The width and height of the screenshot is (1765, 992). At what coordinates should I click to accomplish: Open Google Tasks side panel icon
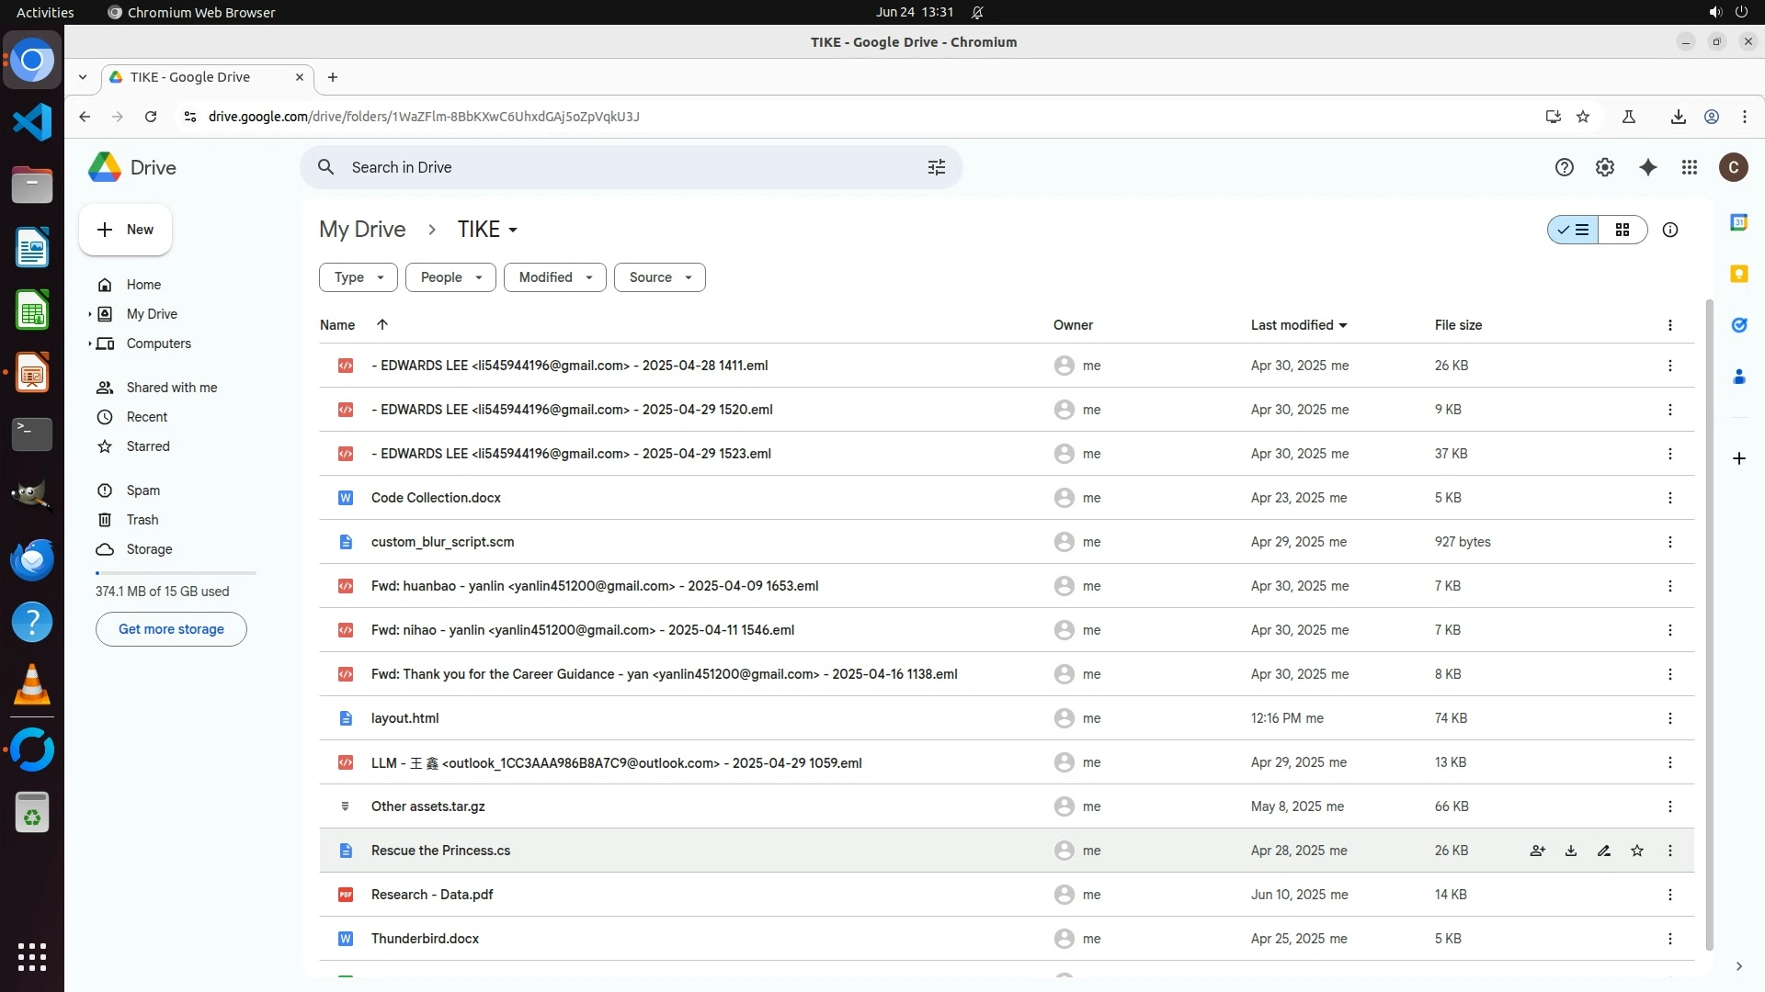[1738, 325]
